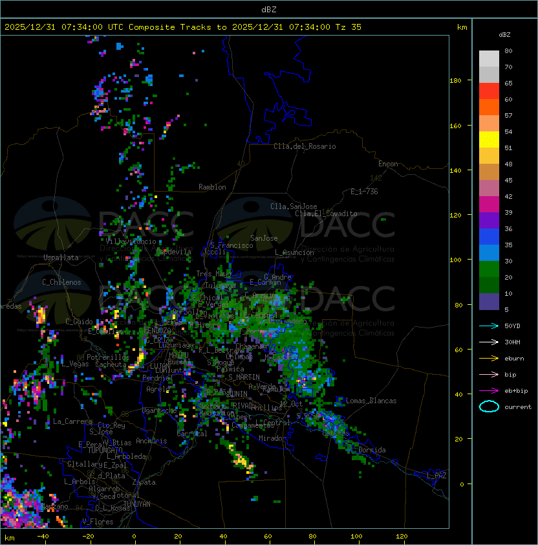The width and height of the screenshot is (538, 545).
Task: Click the yellow eburn arrow legend icon
Action: click(489, 359)
